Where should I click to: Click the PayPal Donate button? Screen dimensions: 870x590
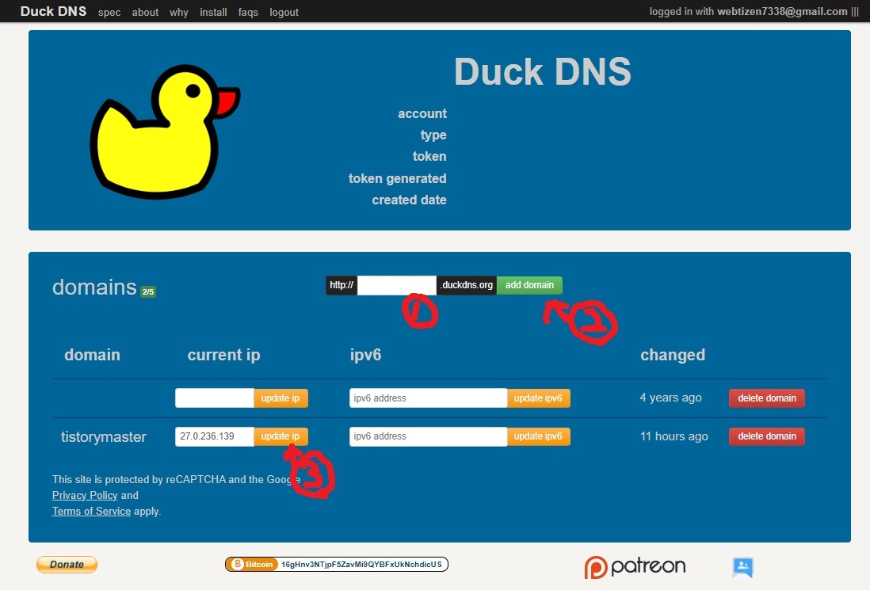[67, 565]
